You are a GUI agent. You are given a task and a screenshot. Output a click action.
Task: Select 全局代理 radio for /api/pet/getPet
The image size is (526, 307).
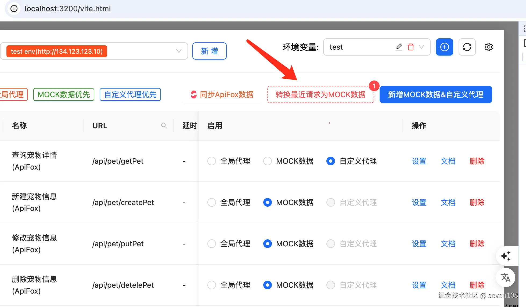click(x=212, y=161)
